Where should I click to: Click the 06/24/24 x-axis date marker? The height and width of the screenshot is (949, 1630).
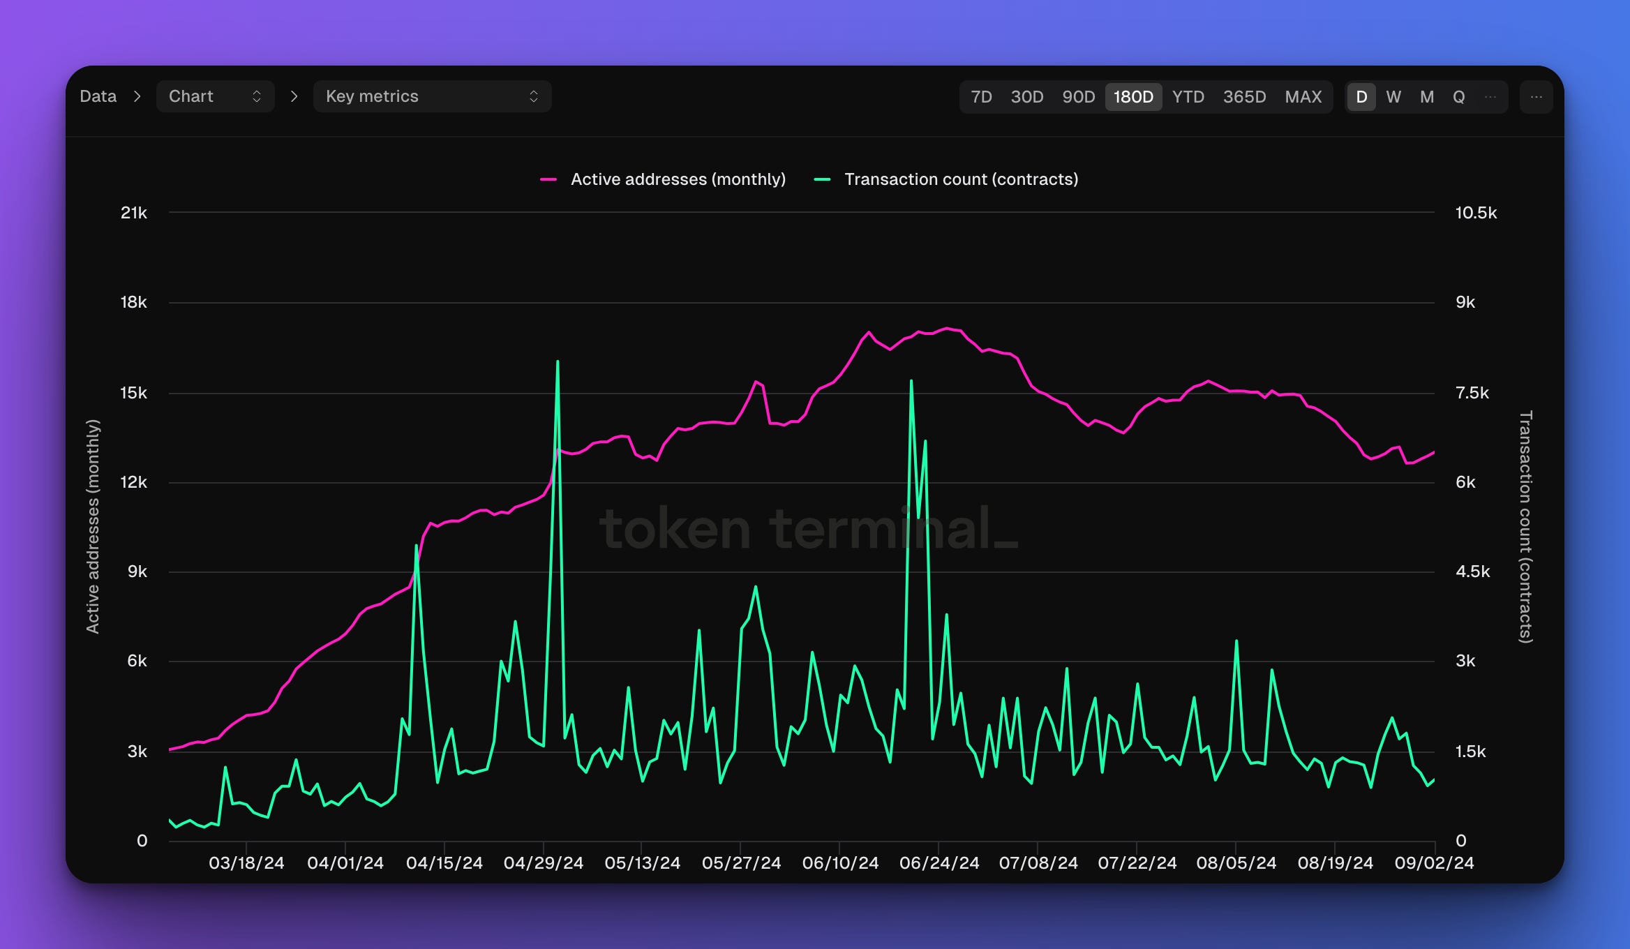939,863
